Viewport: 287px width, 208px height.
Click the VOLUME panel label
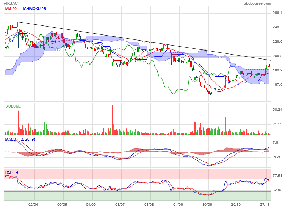pyautogui.click(x=13, y=106)
